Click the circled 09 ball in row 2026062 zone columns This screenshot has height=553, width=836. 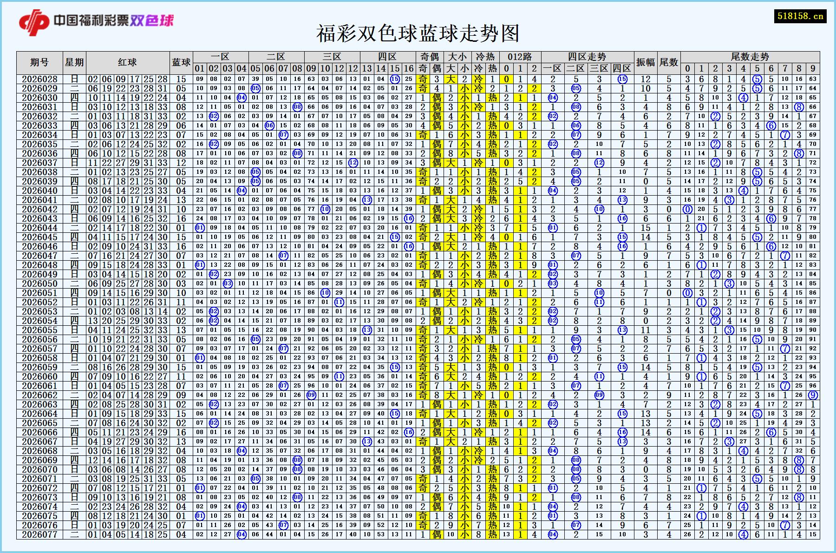(311, 395)
